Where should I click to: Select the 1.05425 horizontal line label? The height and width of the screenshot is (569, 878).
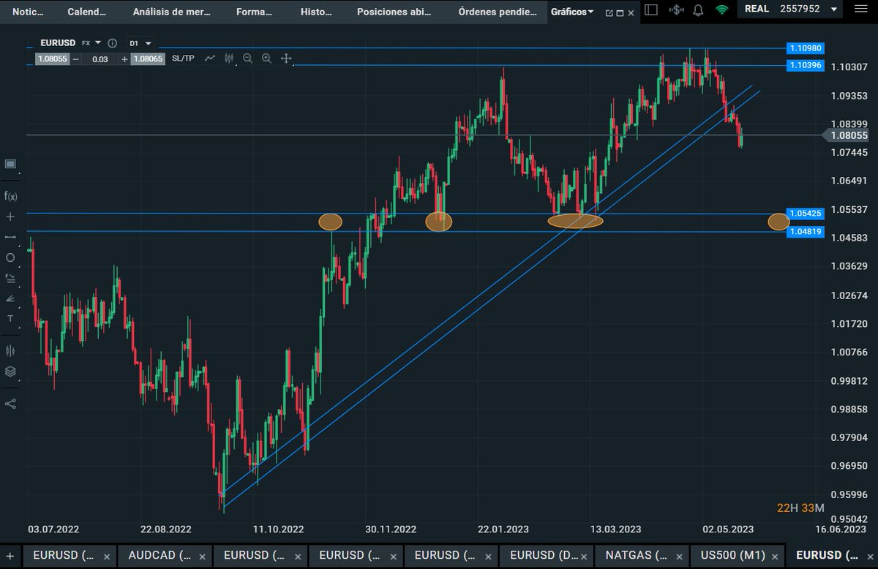(806, 214)
